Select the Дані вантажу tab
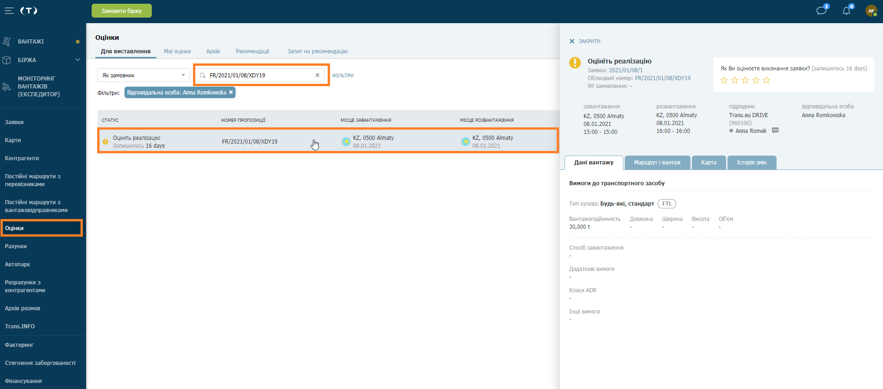This screenshot has width=883, height=389. coord(594,163)
